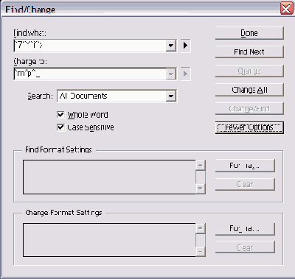
Task: Click the up arrow in the Find Format scrollbar
Action: coord(200,165)
